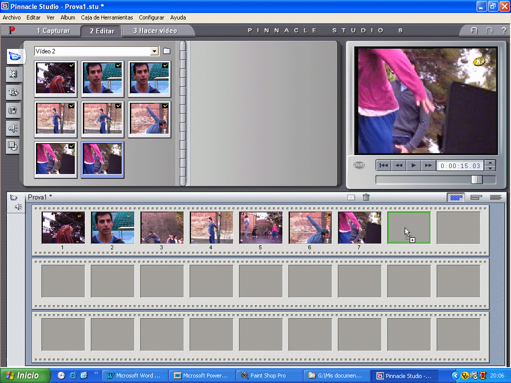The width and height of the screenshot is (511, 383).
Task: Open the Caja de Herramientas menu
Action: coord(107,17)
